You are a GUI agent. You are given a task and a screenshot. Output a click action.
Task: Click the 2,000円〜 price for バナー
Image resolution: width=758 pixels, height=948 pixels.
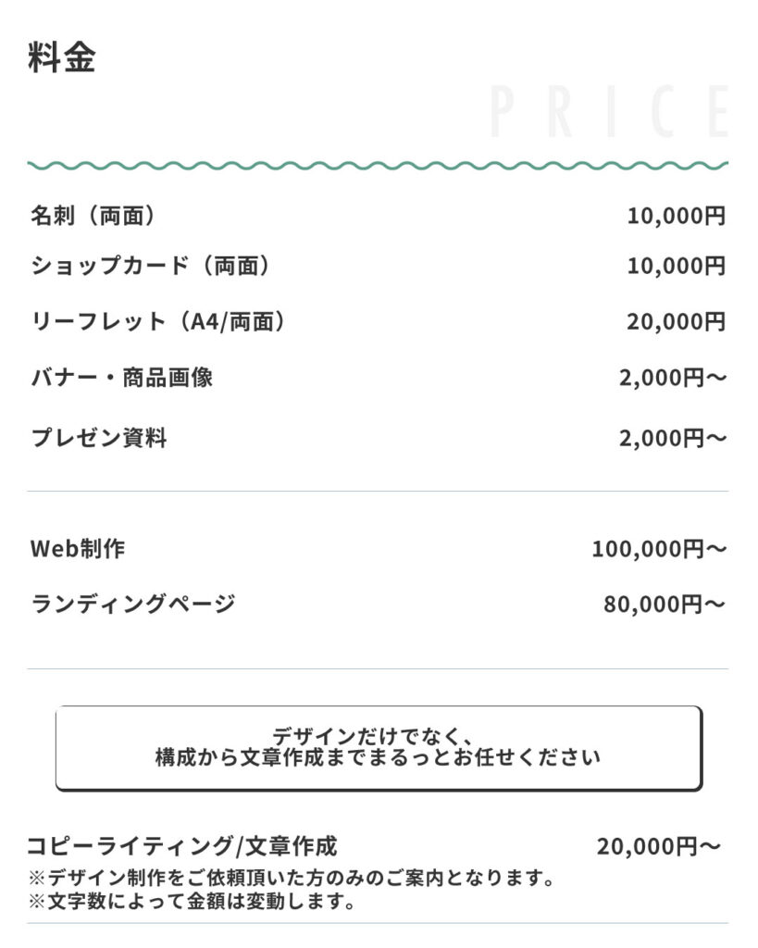coord(672,378)
